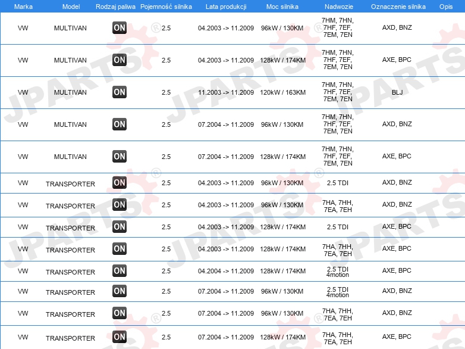This screenshot has width=465, height=349.
Task: Click VW brand cell in the BLJ row
Action: tap(23, 92)
